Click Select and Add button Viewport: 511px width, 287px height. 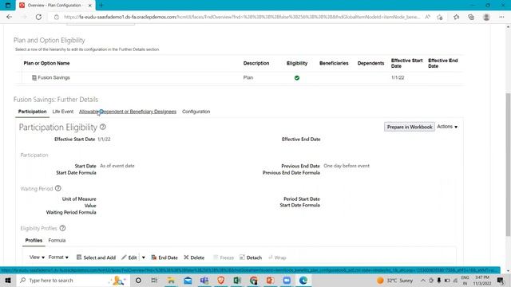96,258
